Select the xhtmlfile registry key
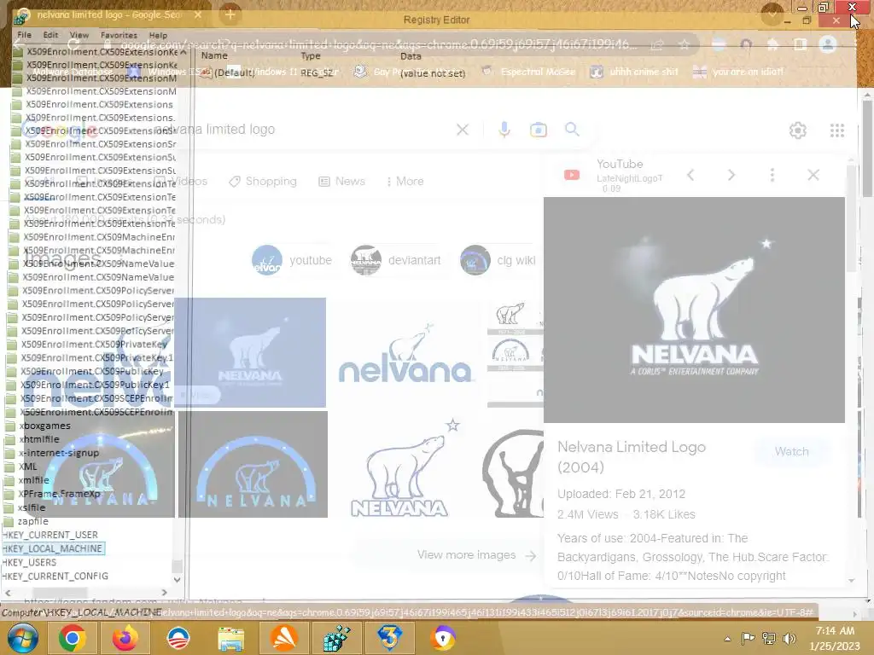874x655 pixels. [x=39, y=439]
